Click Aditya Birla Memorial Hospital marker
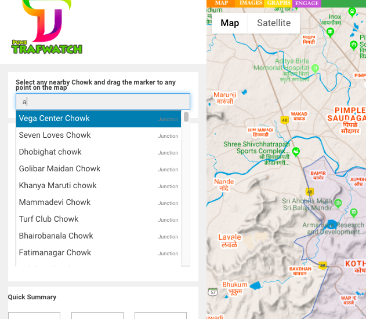Screen dimensions: 366x319 pyautogui.click(x=315, y=68)
